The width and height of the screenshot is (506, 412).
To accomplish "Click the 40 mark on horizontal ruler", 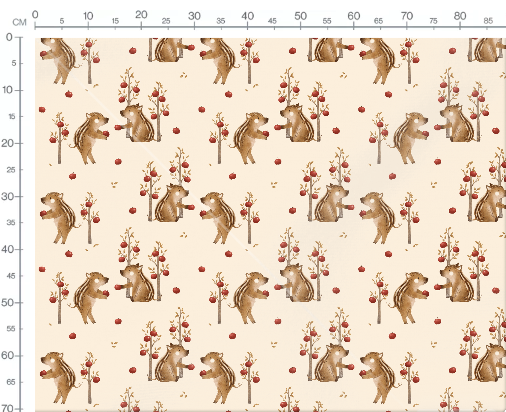I will click(x=247, y=16).
